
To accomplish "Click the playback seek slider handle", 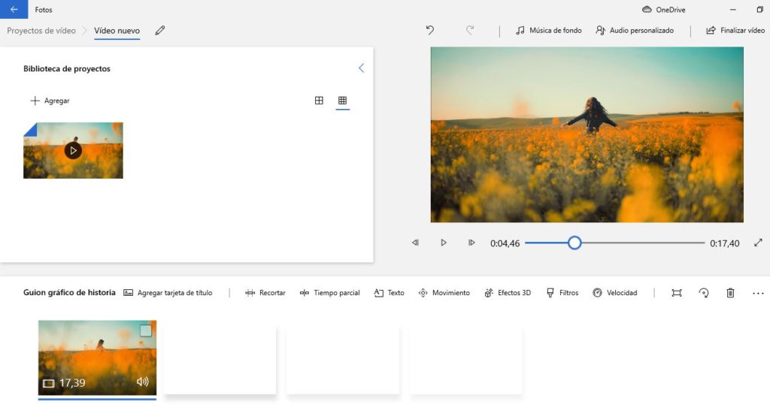I will coord(574,243).
